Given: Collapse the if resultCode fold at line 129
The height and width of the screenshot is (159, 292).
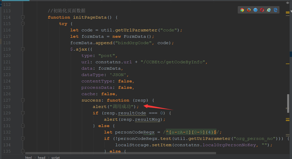Looking at the screenshot, I should 23,113.
